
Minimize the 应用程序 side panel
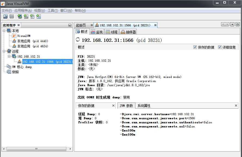pos(70,25)
